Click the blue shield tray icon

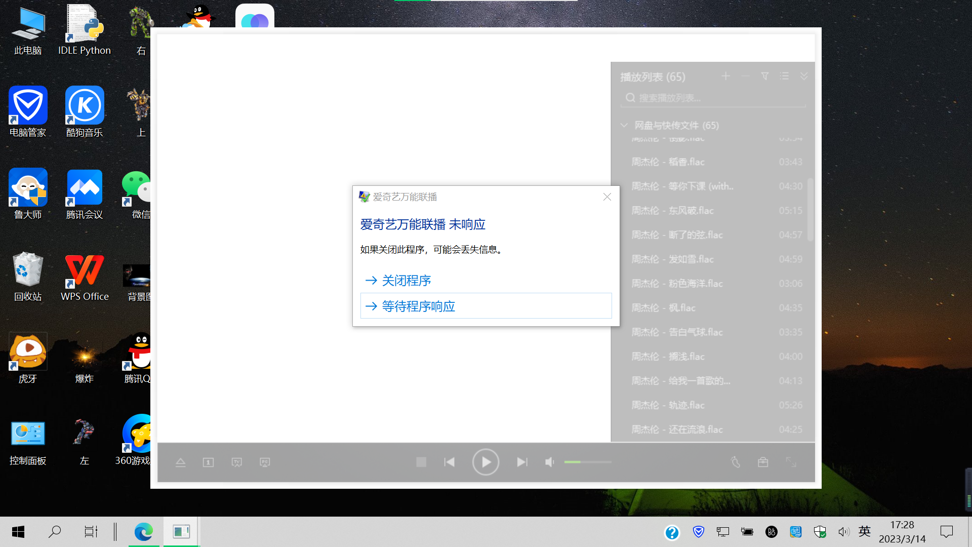699,532
